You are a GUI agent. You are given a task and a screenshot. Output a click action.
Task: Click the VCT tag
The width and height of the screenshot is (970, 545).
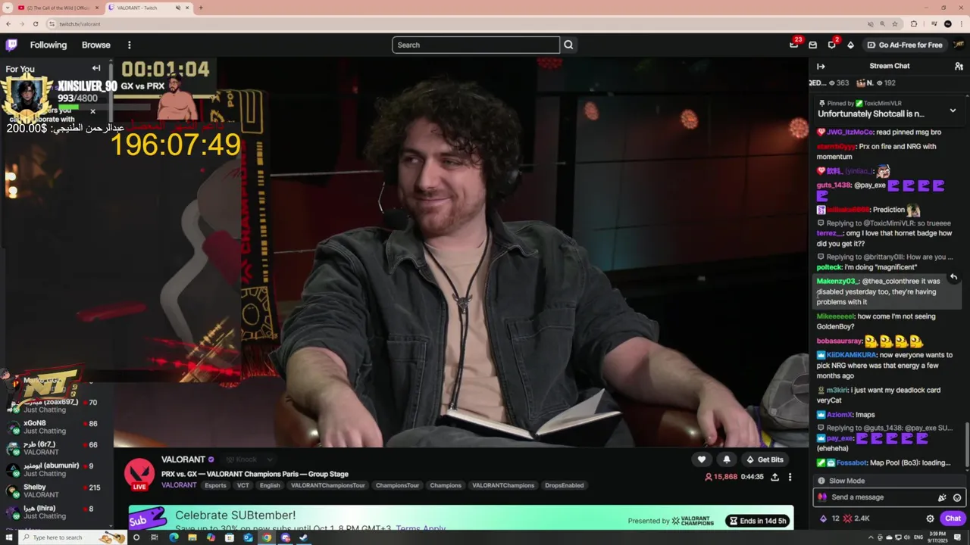tap(242, 485)
